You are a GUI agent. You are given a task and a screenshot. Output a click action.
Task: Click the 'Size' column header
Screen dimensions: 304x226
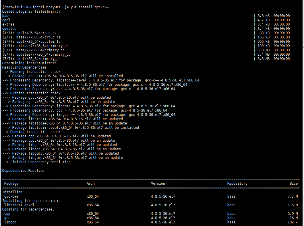[293, 184]
